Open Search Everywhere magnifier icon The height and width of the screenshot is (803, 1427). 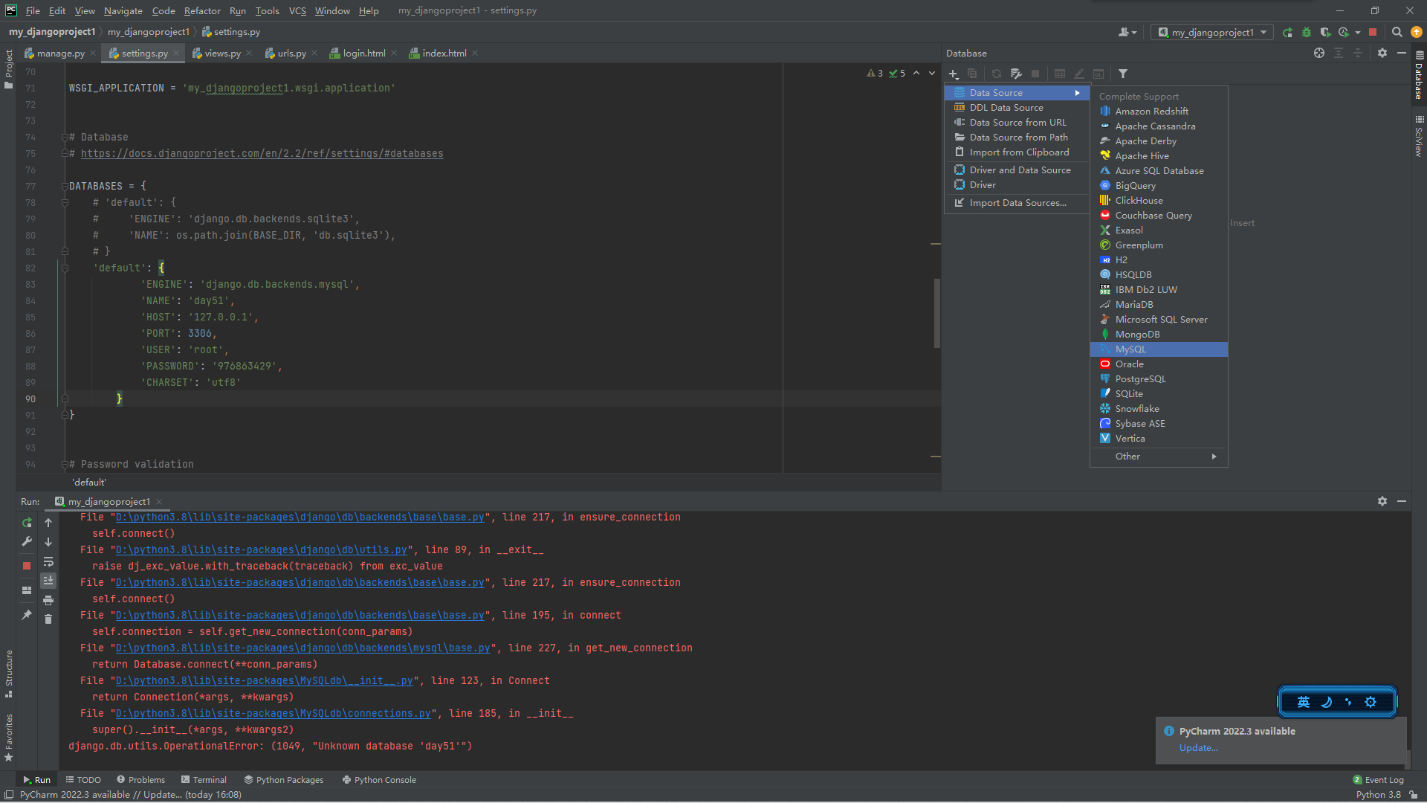1397,32
